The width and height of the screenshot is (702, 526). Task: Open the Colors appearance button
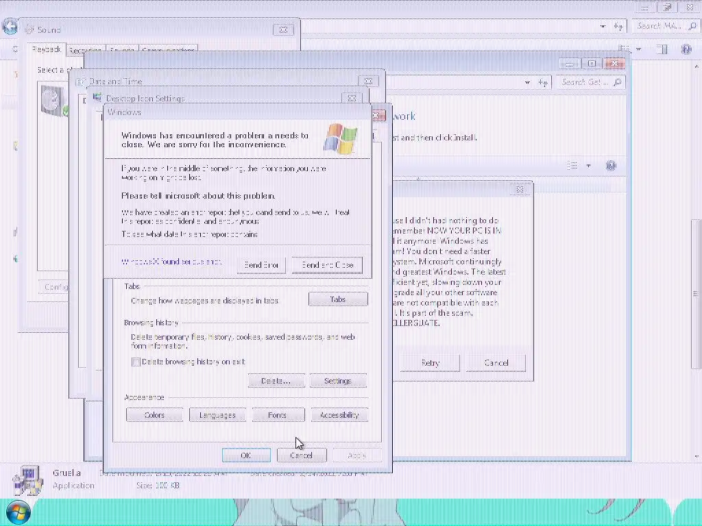154,415
